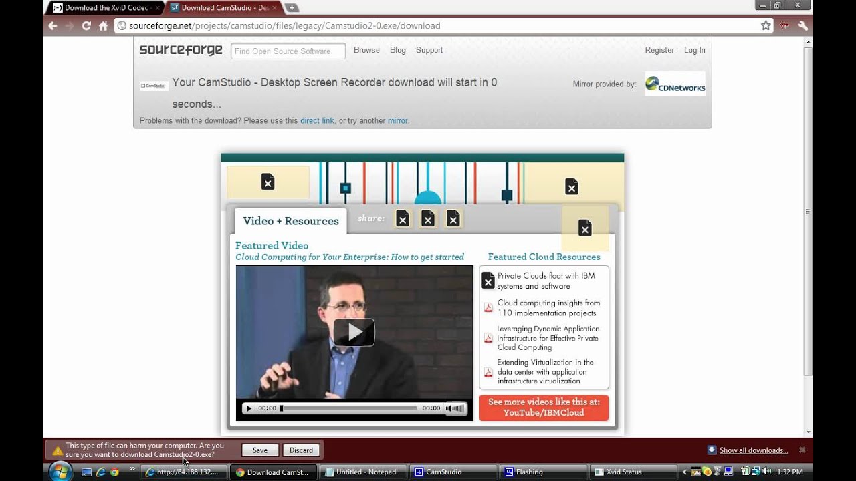Click Show all downloads link
This screenshot has width=856, height=481.
[x=754, y=450]
